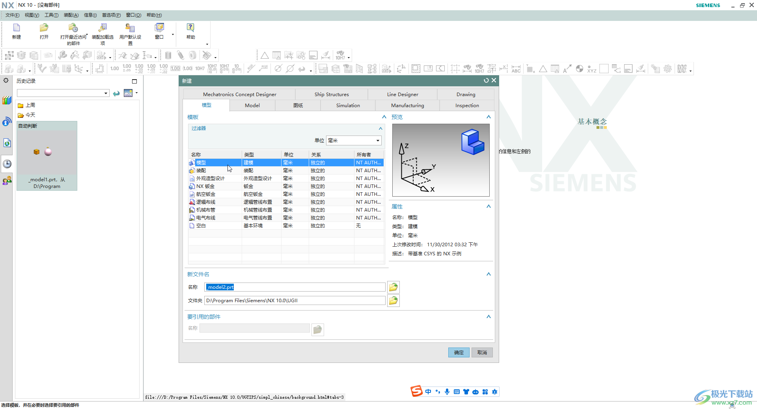Open the books library icon in sidebar

tap(7, 100)
